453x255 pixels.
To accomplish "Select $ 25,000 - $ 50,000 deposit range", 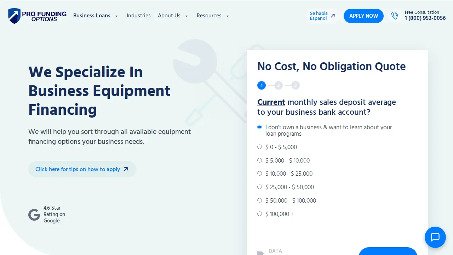I will tap(259, 187).
